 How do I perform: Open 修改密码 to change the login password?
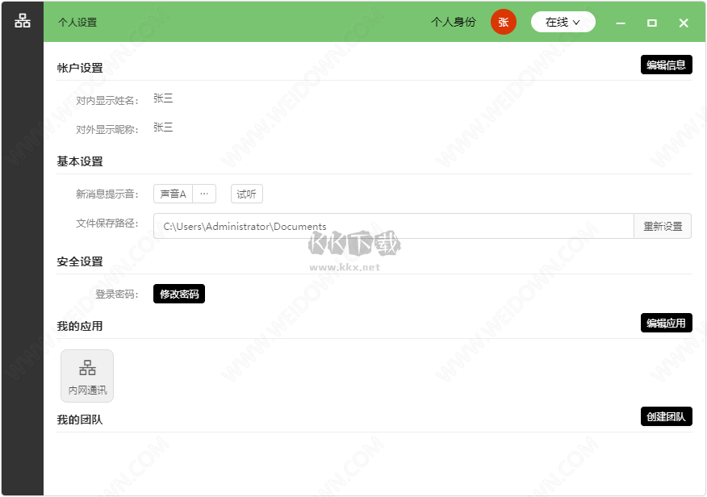pos(179,294)
